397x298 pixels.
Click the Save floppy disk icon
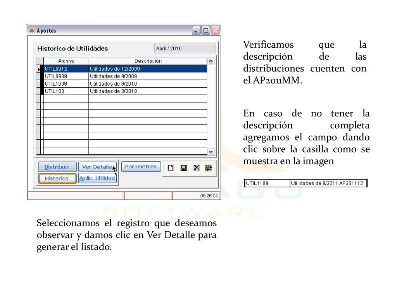click(183, 168)
